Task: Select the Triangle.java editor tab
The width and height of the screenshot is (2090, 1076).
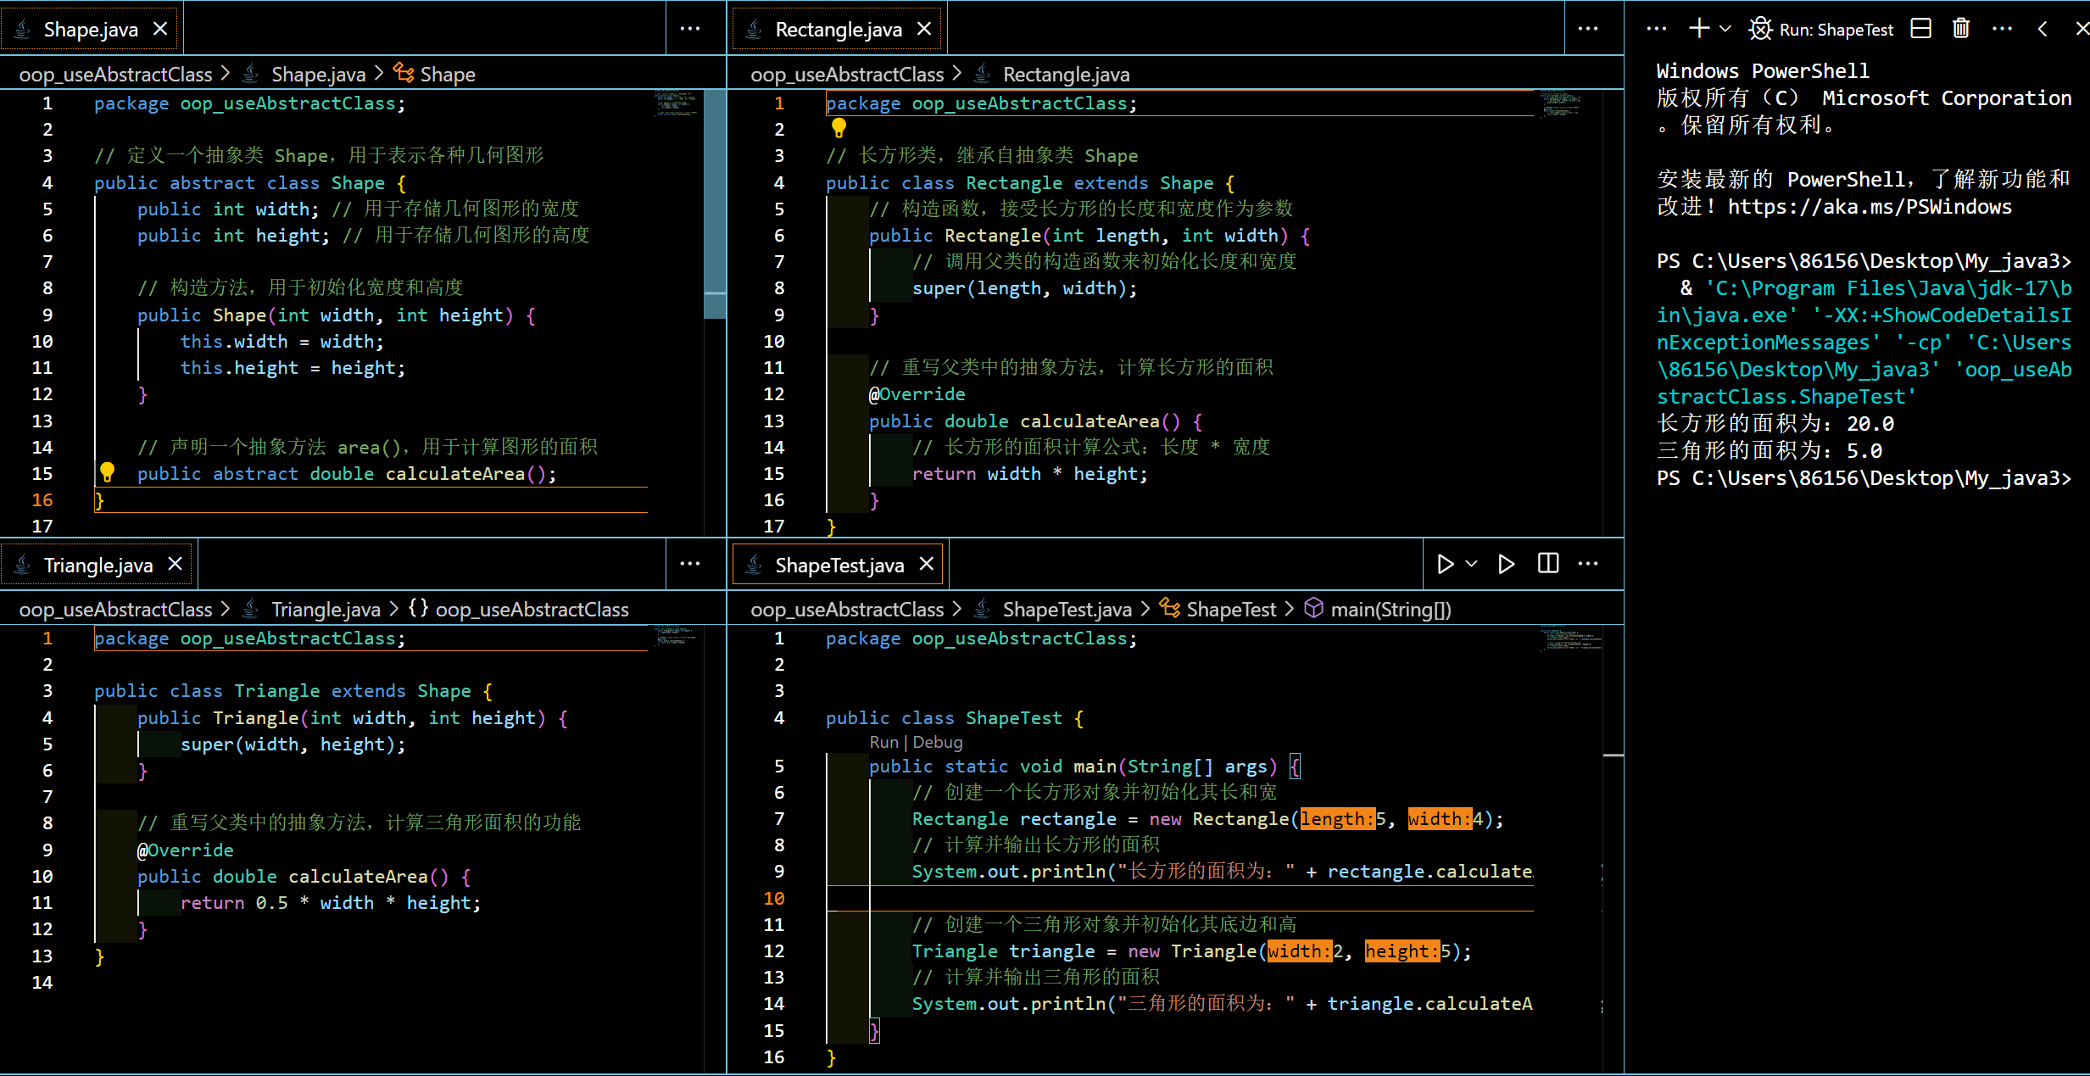Action: coord(98,565)
